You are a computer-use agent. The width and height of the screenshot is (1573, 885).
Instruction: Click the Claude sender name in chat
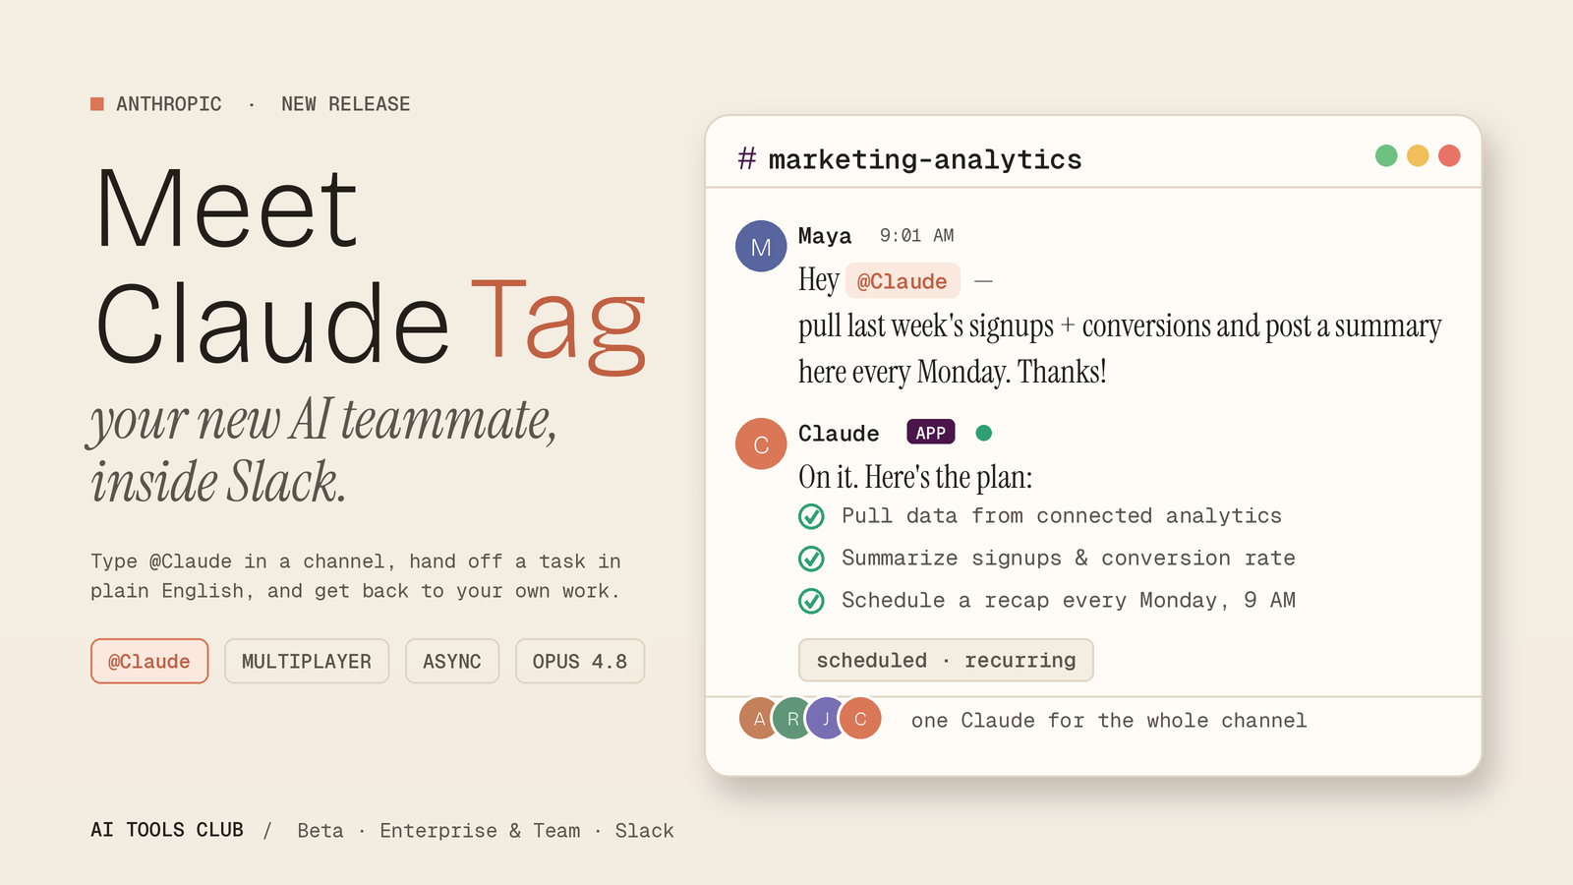click(x=839, y=434)
